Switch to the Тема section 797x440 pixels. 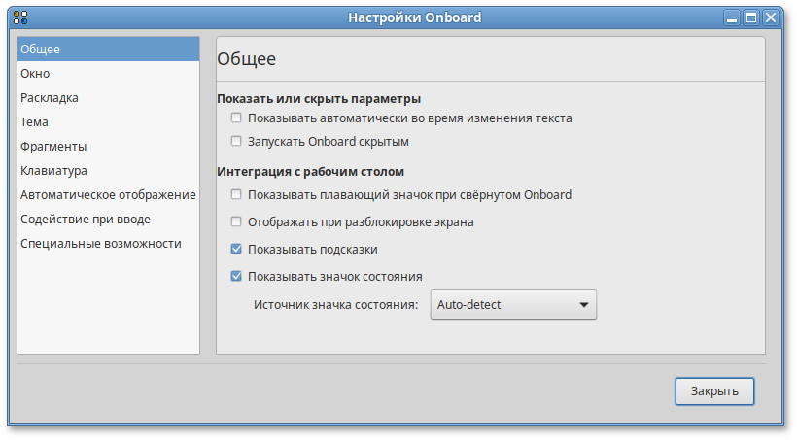pos(108,122)
